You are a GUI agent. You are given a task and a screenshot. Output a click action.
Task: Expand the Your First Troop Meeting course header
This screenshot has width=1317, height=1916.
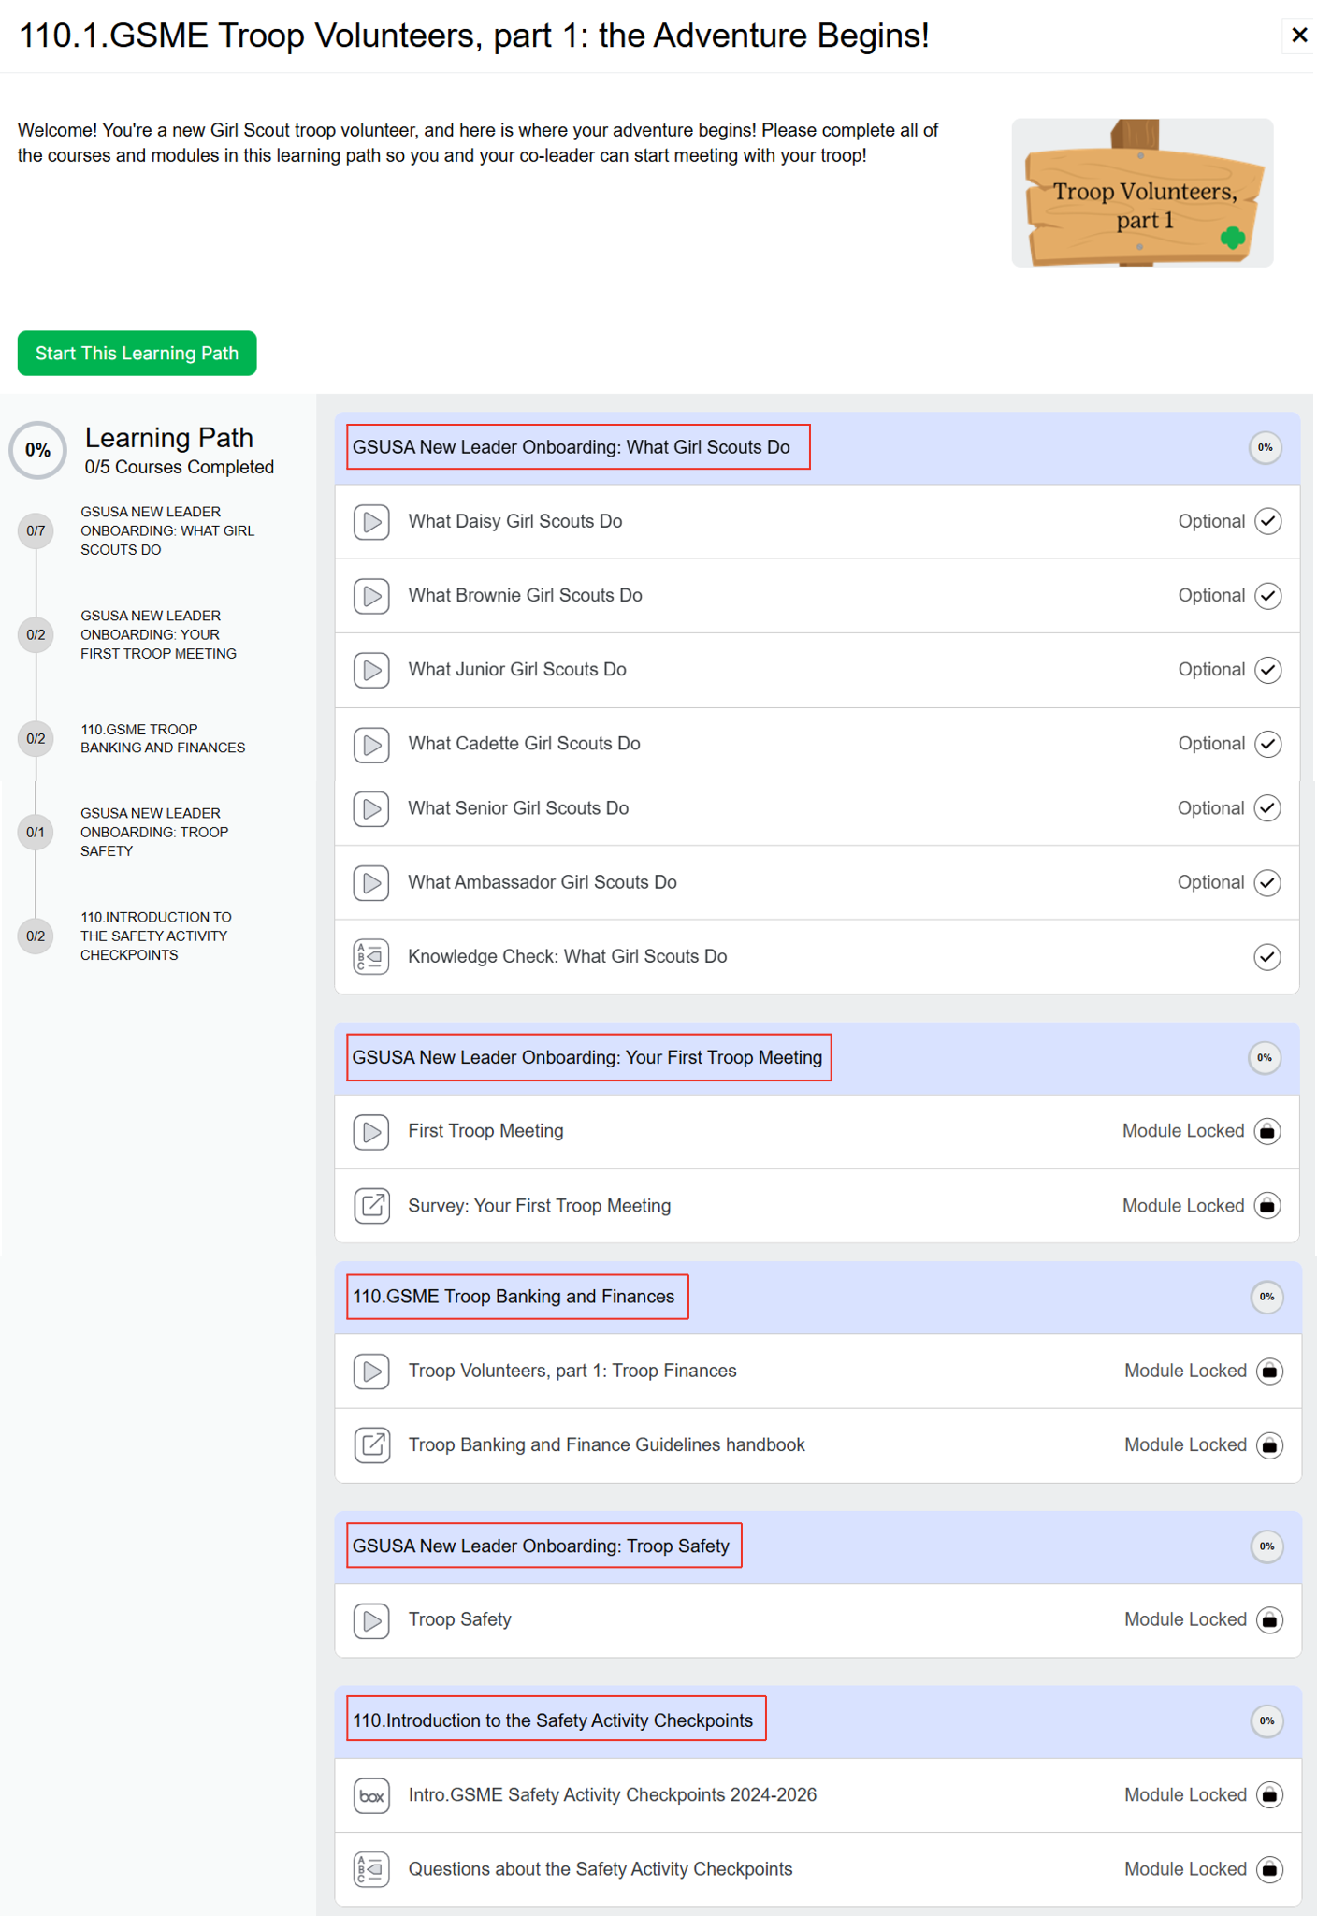(x=818, y=1058)
